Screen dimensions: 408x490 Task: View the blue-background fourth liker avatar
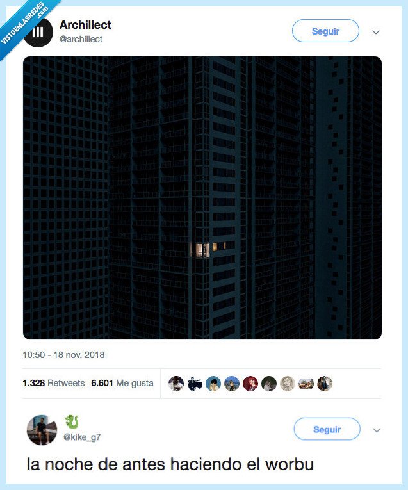click(x=232, y=384)
